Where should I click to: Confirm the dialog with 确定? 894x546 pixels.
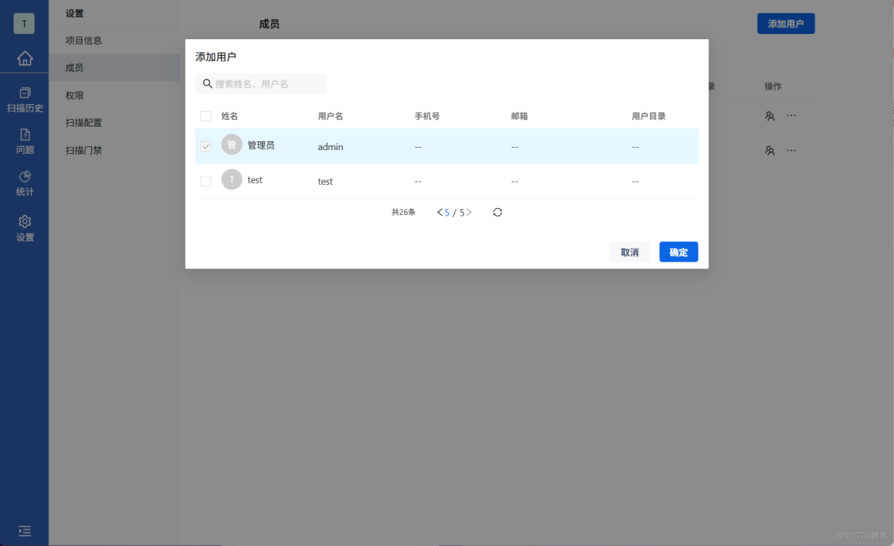[x=677, y=252]
